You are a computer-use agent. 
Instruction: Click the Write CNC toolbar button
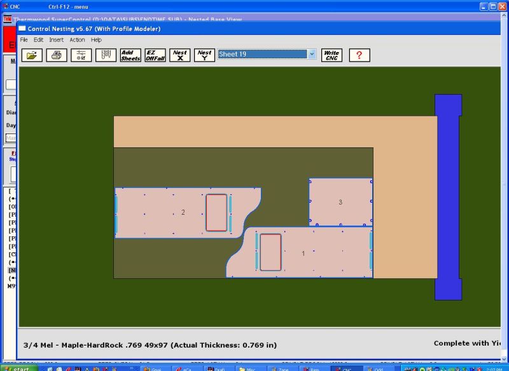click(x=331, y=55)
